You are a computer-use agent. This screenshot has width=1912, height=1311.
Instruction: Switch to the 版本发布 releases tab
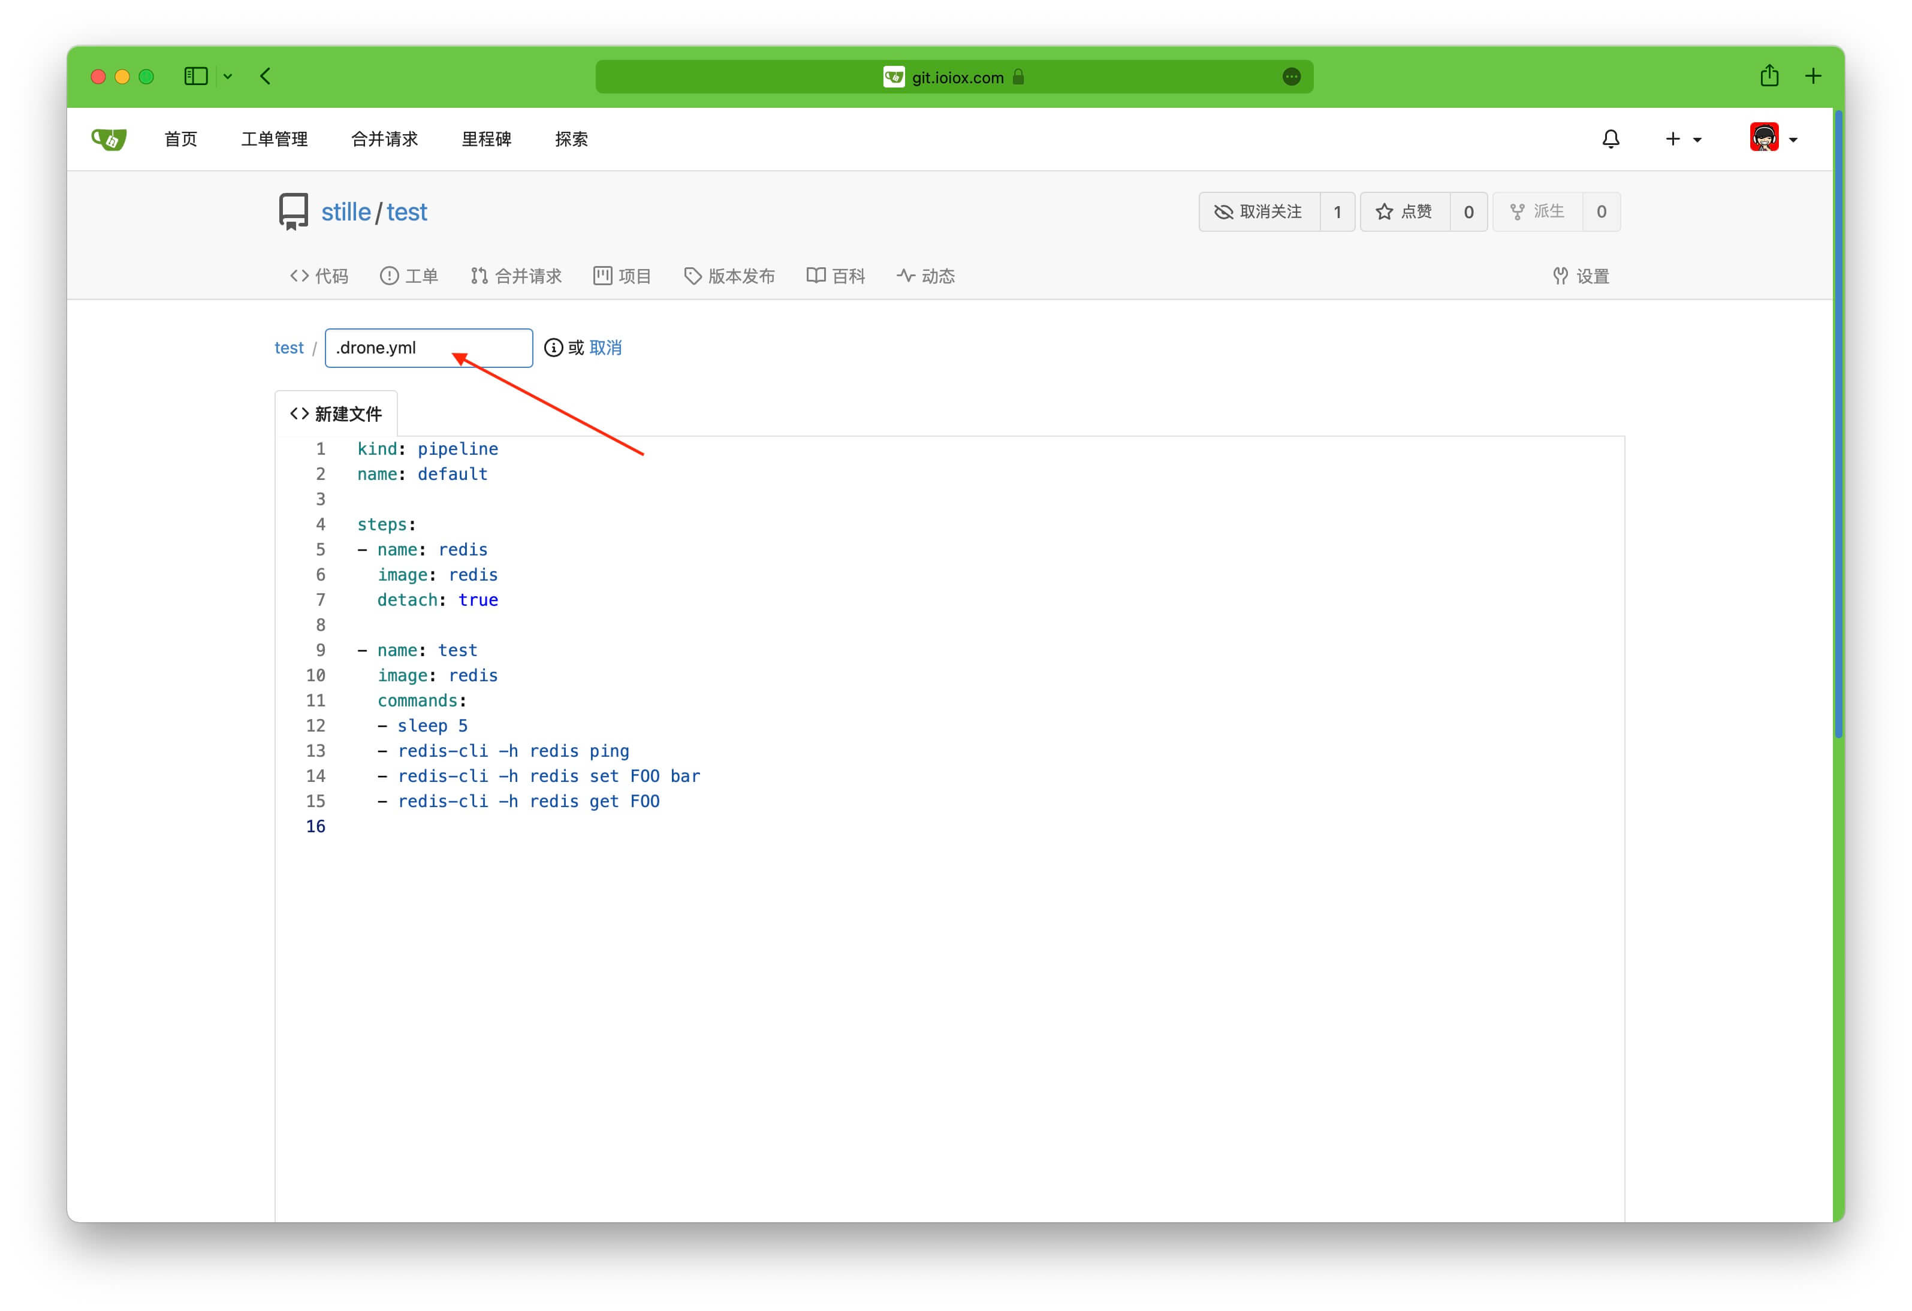point(730,276)
